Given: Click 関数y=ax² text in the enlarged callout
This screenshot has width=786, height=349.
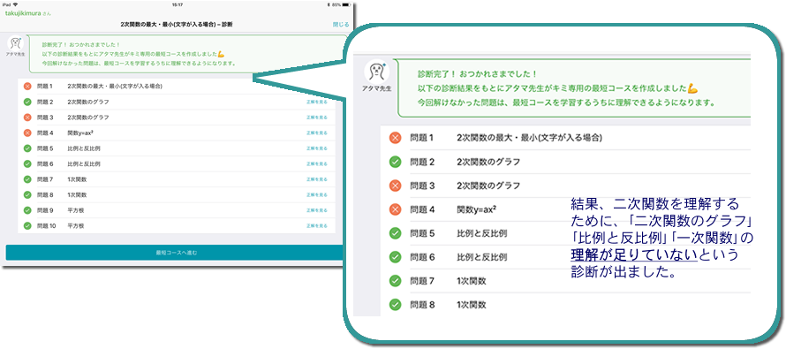Looking at the screenshot, I should pos(477,209).
